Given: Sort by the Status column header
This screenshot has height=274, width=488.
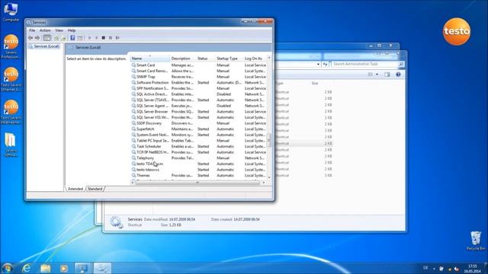Looking at the screenshot, I should pyautogui.click(x=205, y=59).
